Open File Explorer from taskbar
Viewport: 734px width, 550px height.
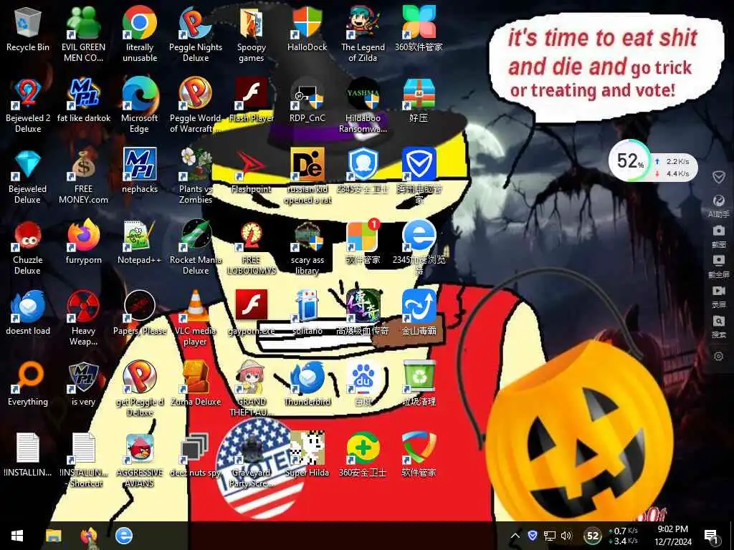coord(53,536)
